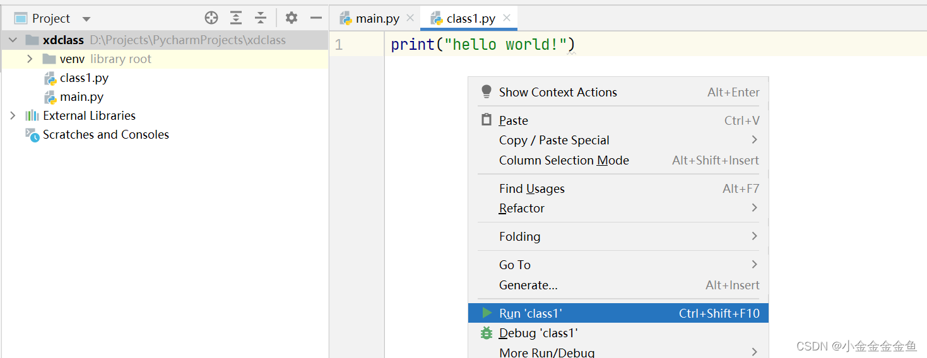Click line number 1 in gutter
Viewport: 927px width, 358px height.
coord(339,45)
